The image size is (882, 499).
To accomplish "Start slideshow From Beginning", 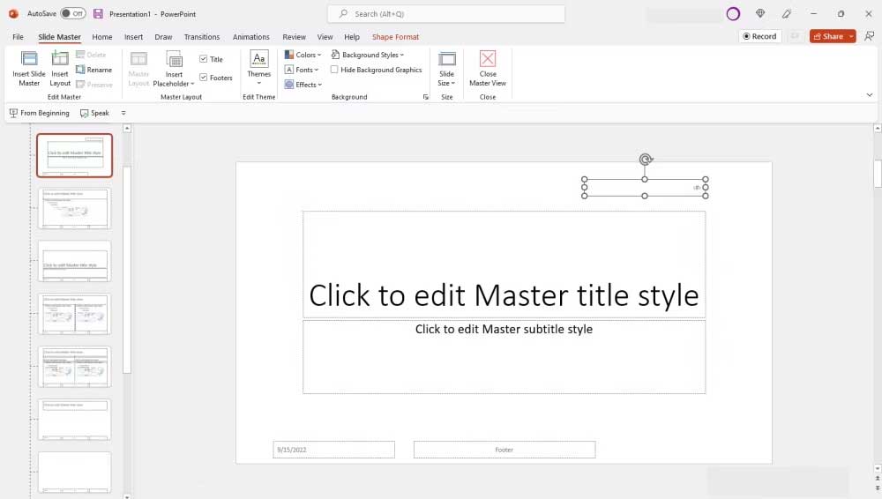I will point(40,113).
